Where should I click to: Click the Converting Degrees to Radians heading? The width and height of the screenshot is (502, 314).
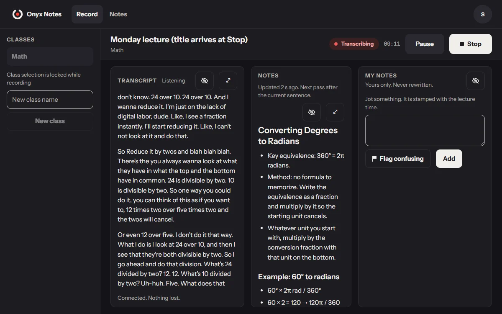pos(298,136)
